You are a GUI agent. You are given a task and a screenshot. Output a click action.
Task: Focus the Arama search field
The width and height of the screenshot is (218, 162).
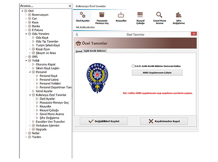pos(44,6)
